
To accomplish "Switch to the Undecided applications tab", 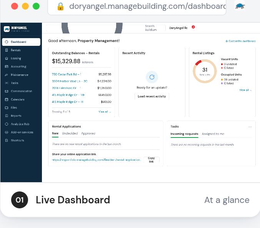I will (x=70, y=133).
